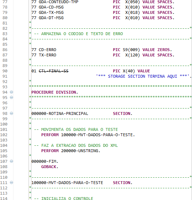Click the comment MOVIMENTA OS DADOS PARA O TESTE
Screen dimensions: 192x200
(79, 129)
